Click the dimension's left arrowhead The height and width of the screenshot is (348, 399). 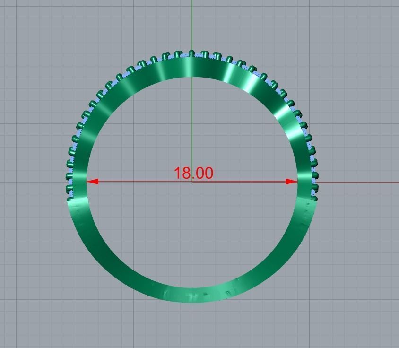[93, 182]
